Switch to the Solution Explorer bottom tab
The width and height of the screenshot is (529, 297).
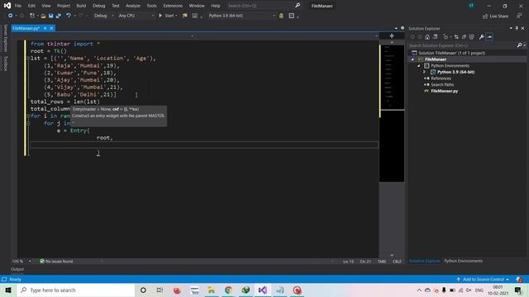424,261
